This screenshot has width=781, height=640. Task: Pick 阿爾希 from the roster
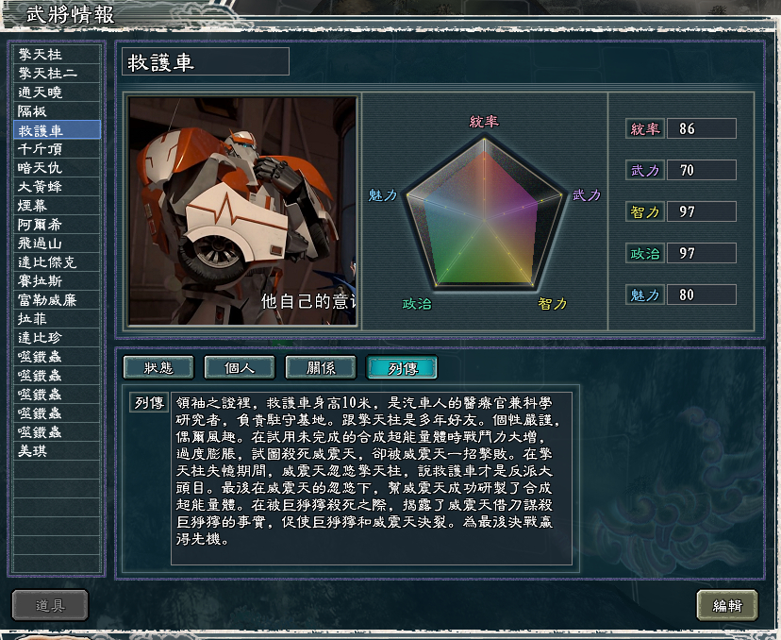(57, 225)
